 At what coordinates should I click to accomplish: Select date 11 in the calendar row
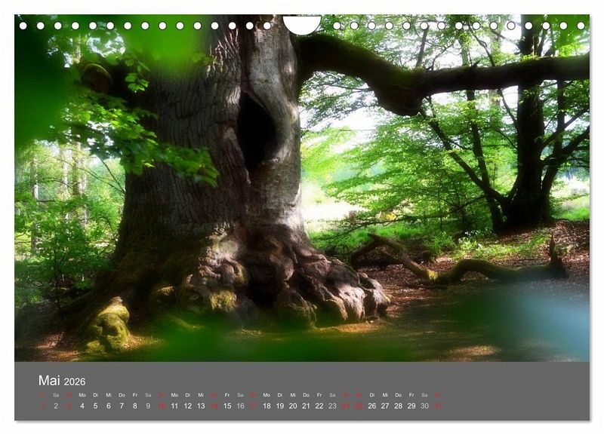click(x=174, y=406)
